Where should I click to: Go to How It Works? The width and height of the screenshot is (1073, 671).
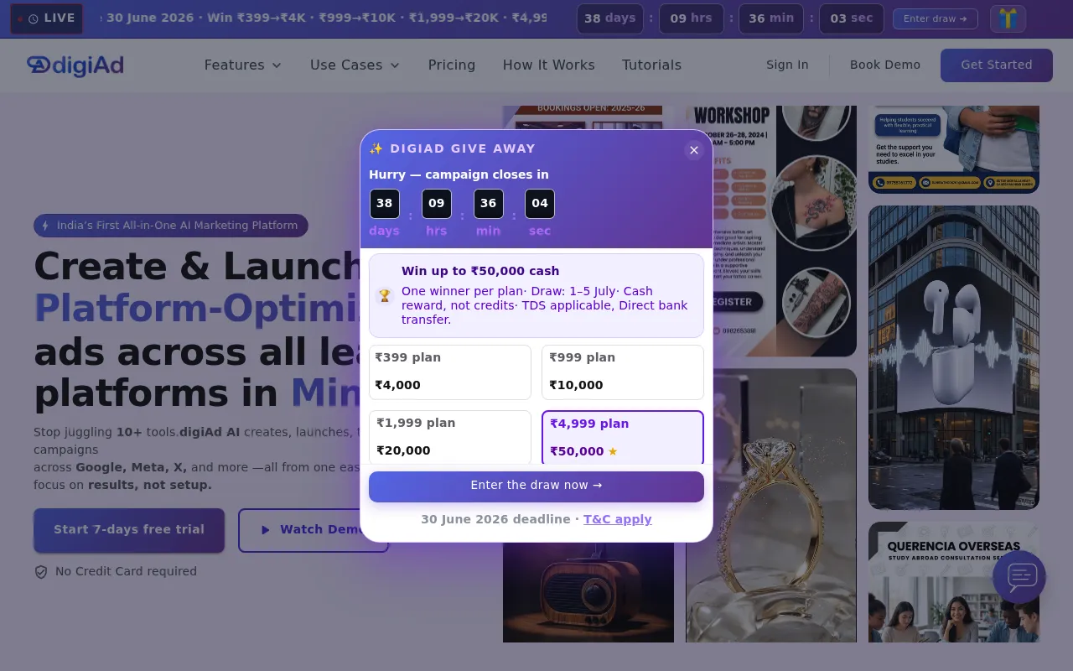[549, 65]
